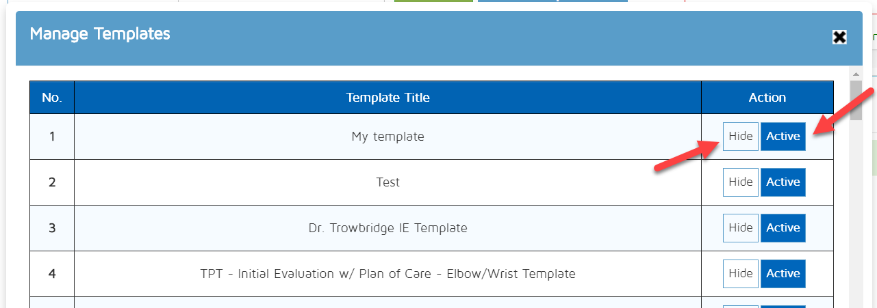Set "My template" as Active

[x=783, y=137]
